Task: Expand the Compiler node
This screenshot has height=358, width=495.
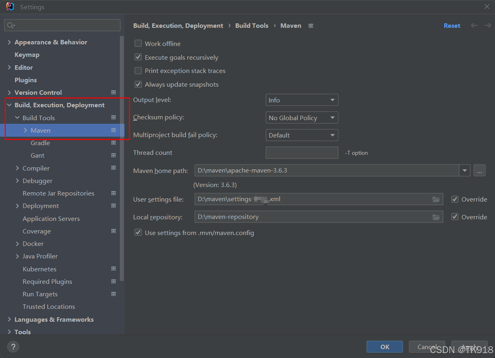Action: coord(17,168)
